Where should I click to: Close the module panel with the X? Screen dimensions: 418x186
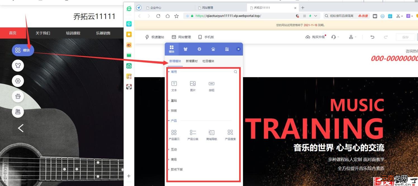tap(238, 49)
